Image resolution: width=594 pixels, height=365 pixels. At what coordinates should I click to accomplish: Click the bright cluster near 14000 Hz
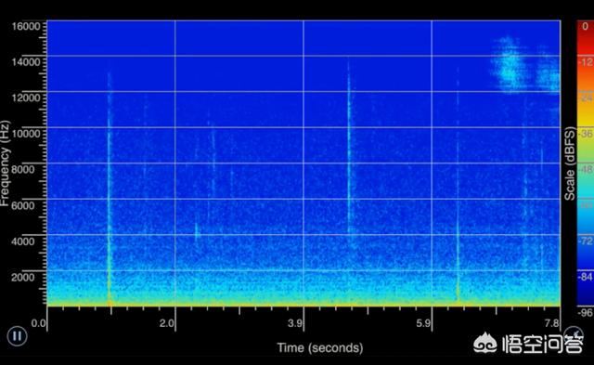pos(509,64)
